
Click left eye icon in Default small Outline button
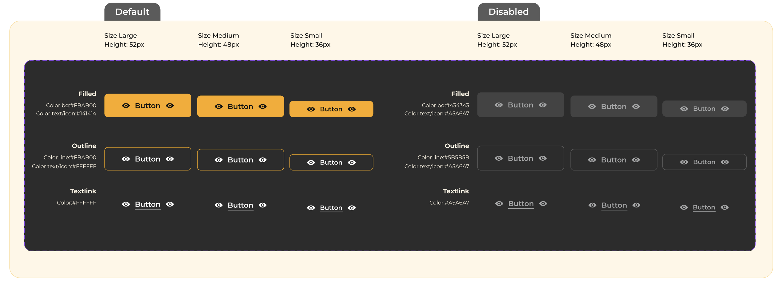click(311, 163)
